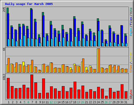
Task: Select day 25 on the date axis
Action: [102, 102]
